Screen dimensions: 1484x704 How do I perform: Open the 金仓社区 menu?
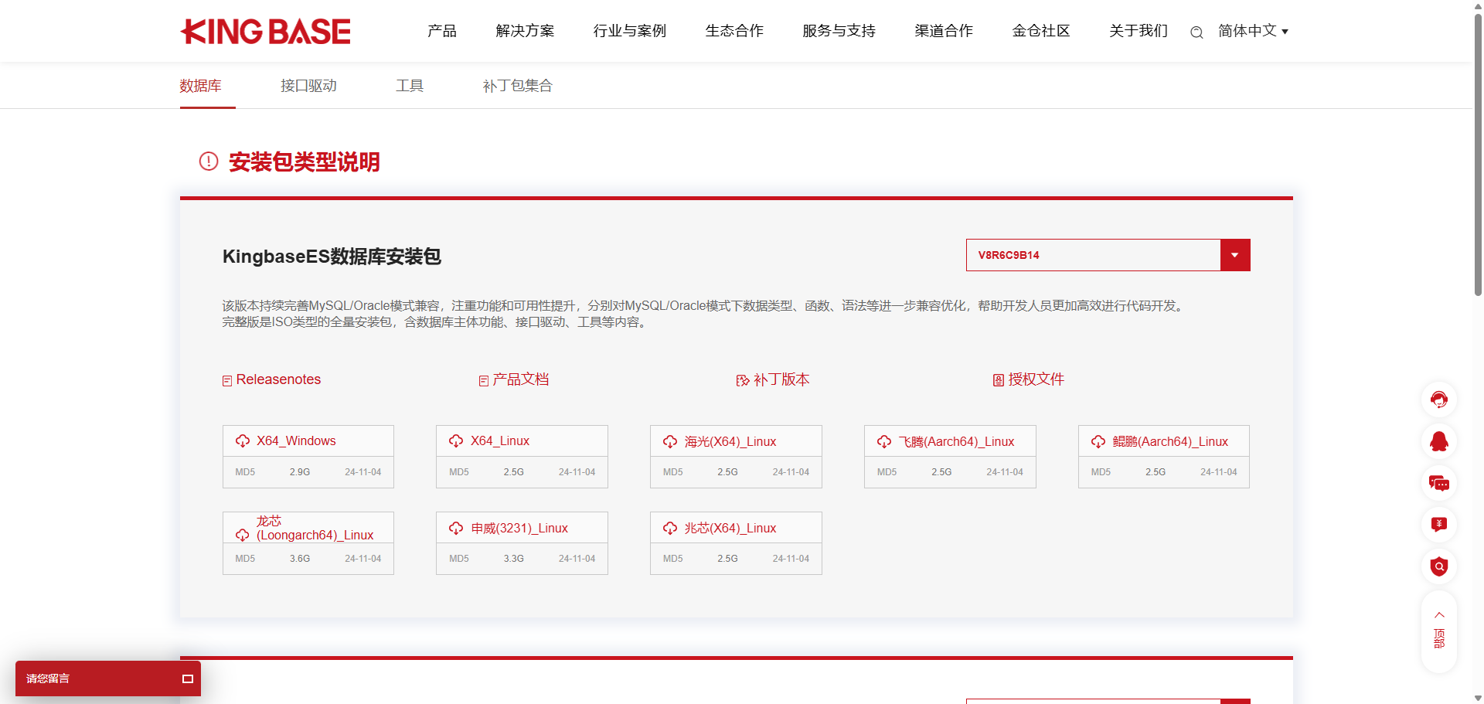coord(1041,31)
